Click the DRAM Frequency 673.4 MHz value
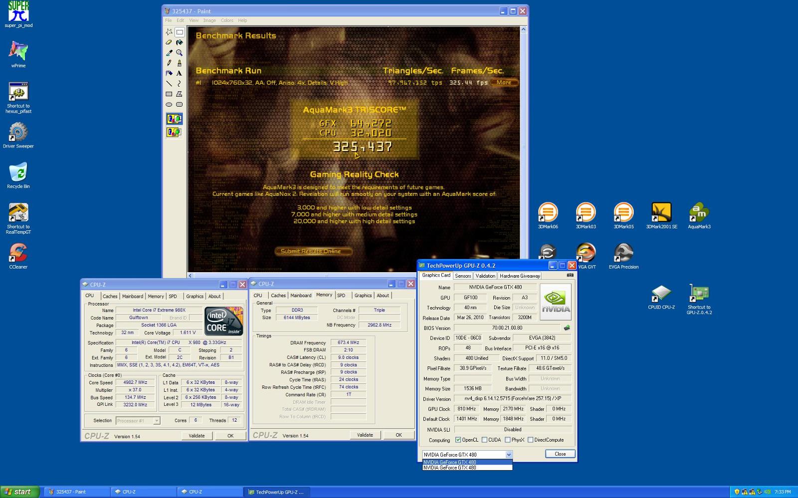798x498 pixels. click(348, 342)
